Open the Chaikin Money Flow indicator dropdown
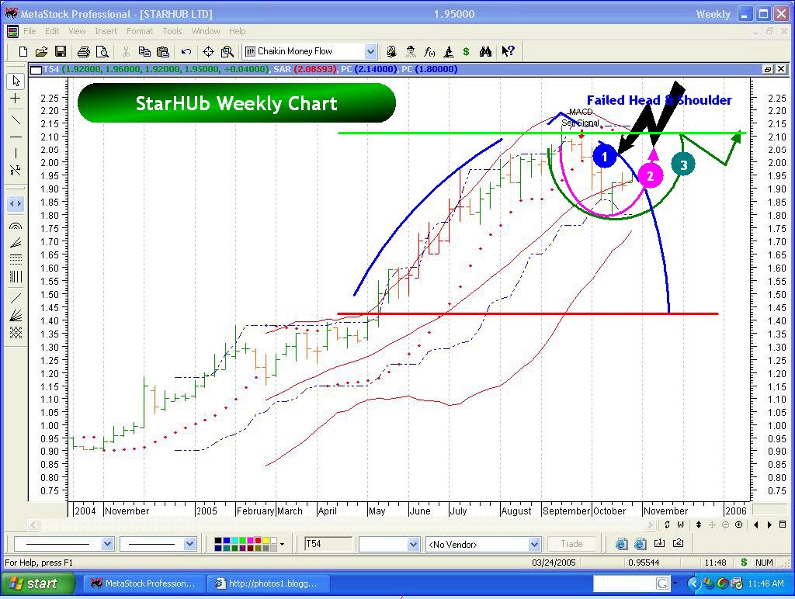The image size is (795, 599). [x=370, y=51]
